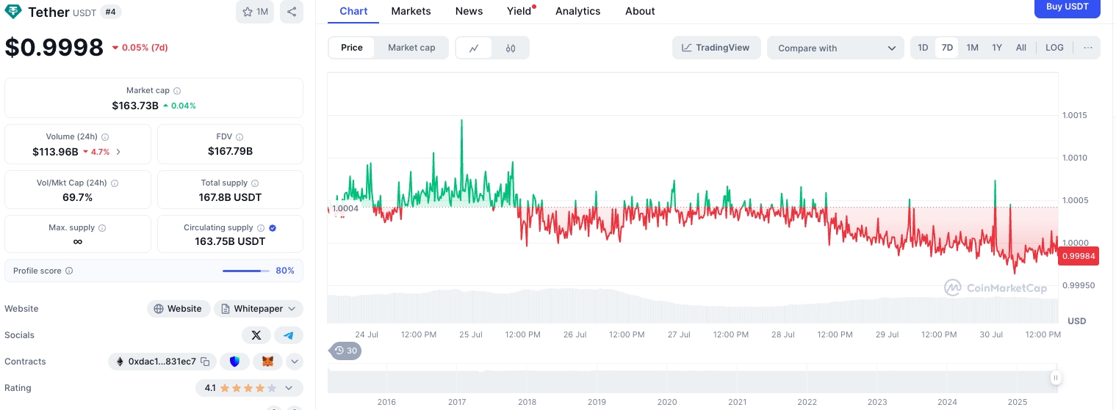Open Tether's X (Twitter) social page
Image resolution: width=1116 pixels, height=410 pixels.
tap(256, 335)
